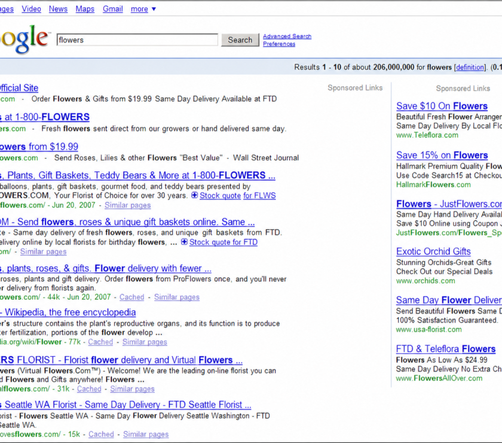Click 'for FLWS' link
Image resolution: width=502 pixels, height=443 pixels.
pyautogui.click(x=259, y=195)
